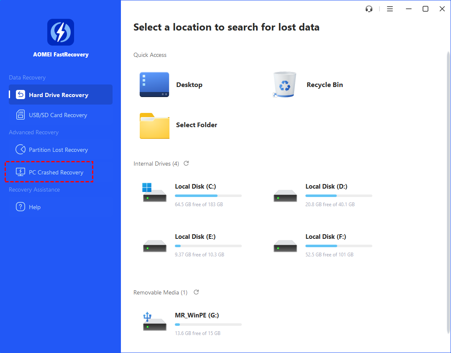Image resolution: width=451 pixels, height=353 pixels.
Task: Click the AOMEI FastRecovery lightning logo
Action: (x=61, y=32)
